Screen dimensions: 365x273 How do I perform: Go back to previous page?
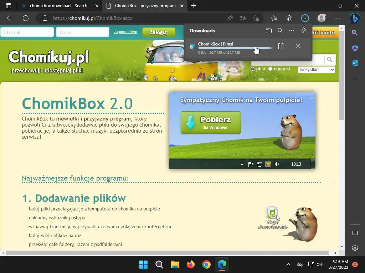click(10, 18)
